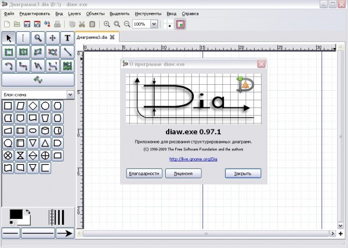Select the Bezier line tool
348x248 pixels.
pos(53,66)
